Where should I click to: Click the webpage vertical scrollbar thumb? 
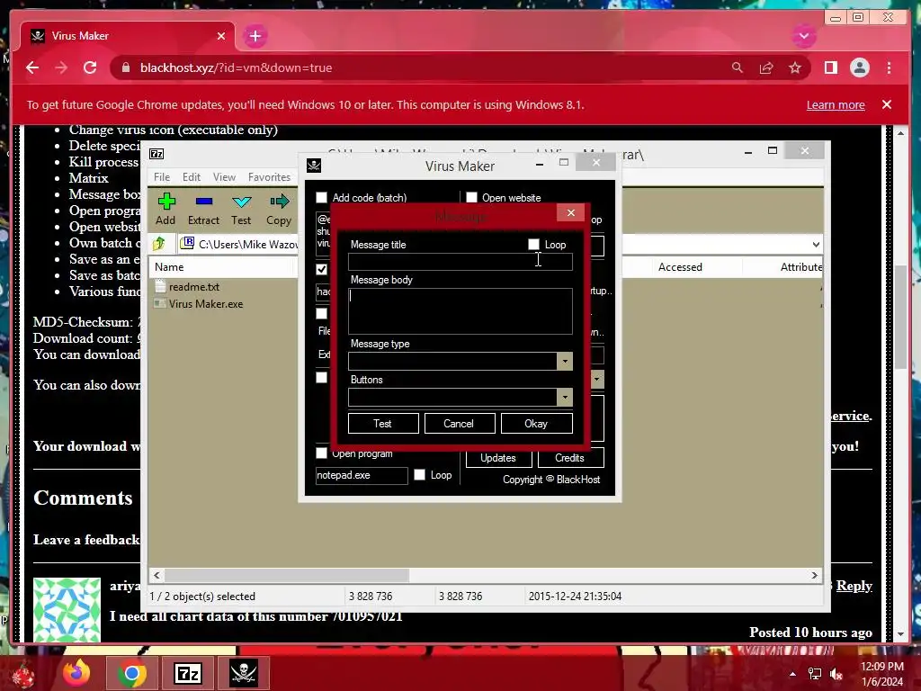click(x=901, y=318)
